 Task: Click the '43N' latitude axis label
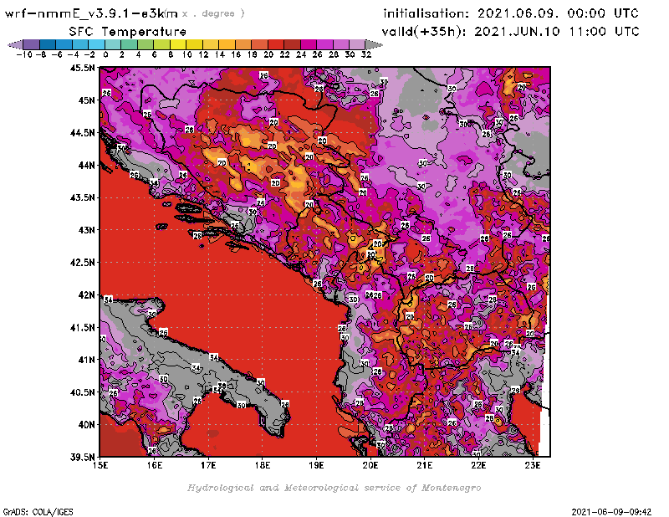click(86, 230)
